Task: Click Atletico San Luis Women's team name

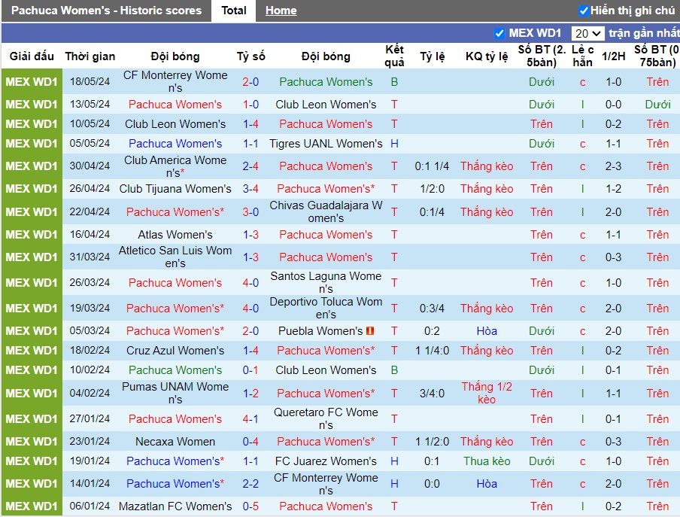Action: point(175,257)
